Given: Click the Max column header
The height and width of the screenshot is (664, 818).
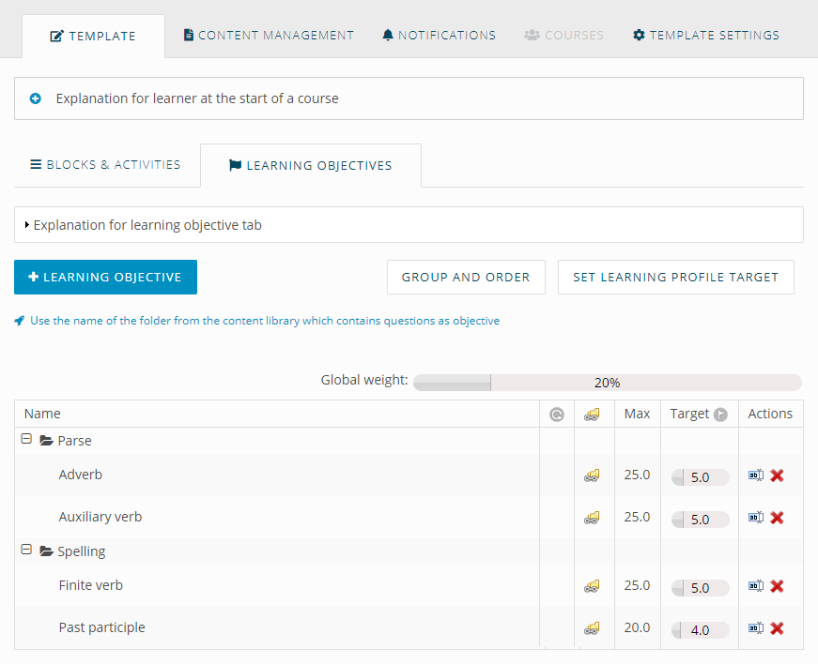Looking at the screenshot, I should coord(637,414).
